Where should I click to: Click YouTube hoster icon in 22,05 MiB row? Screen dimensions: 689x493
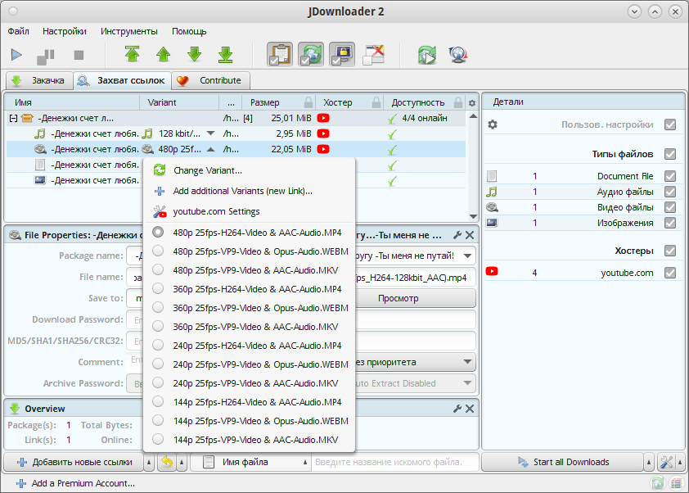click(x=323, y=149)
